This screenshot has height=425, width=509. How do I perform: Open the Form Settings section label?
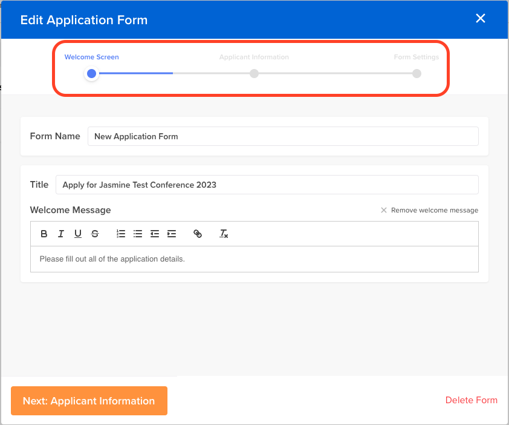(416, 57)
